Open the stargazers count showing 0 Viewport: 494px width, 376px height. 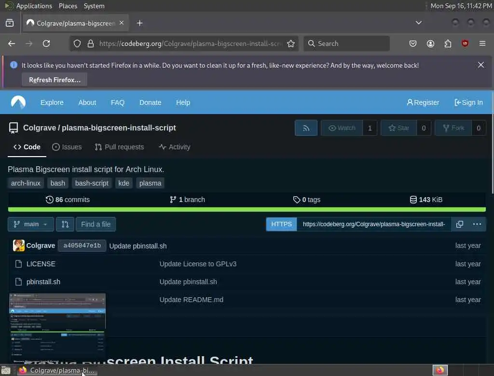point(424,128)
